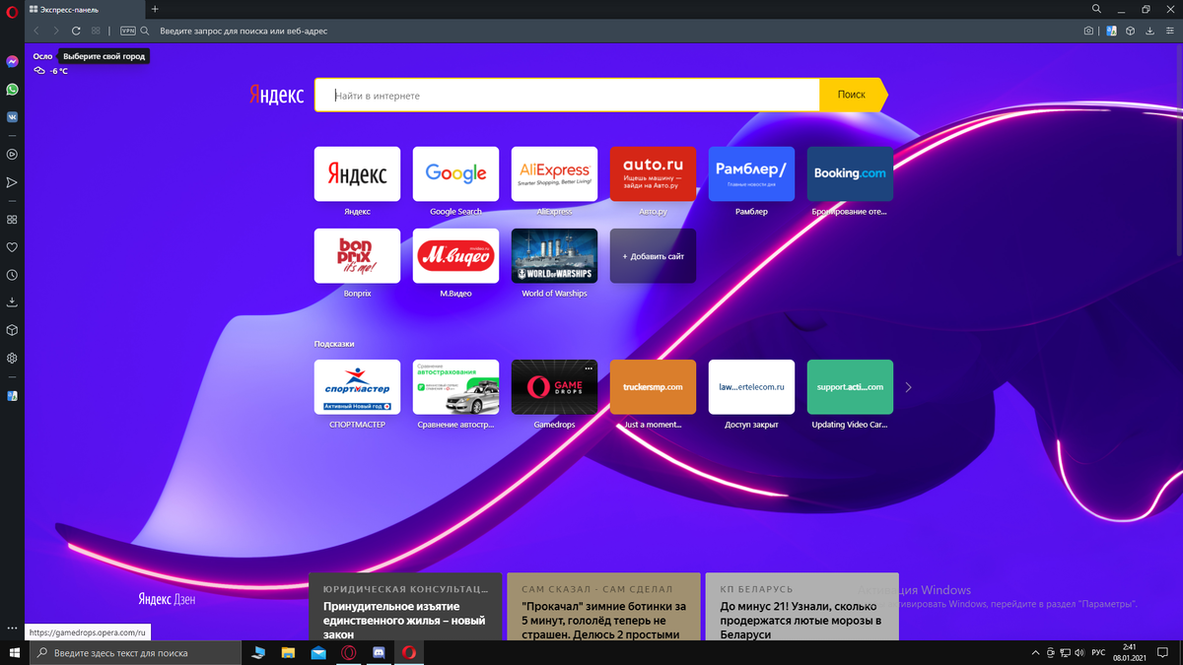
Task: Click the Windows taskbar search box
Action: [135, 652]
